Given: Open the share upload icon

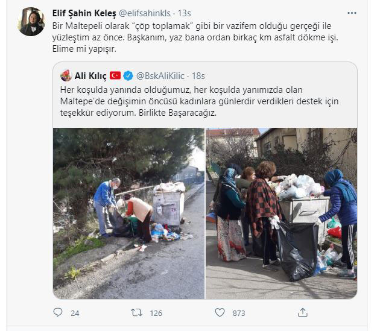Looking at the screenshot, I should pos(303,312).
